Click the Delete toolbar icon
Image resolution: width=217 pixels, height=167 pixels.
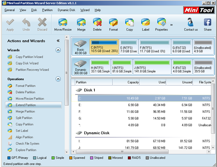point(97,22)
